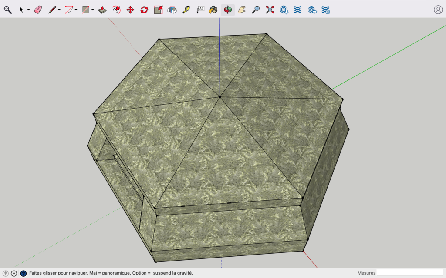
Task: Switch to the Pan (hand) tool
Action: coord(242,8)
